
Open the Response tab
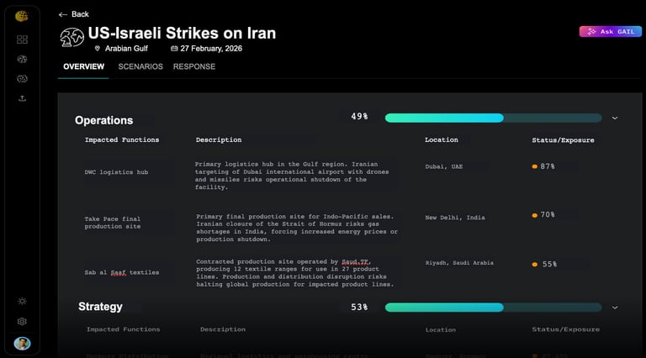click(x=194, y=66)
